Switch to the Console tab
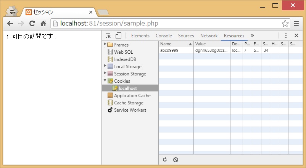 pyautogui.click(x=164, y=36)
